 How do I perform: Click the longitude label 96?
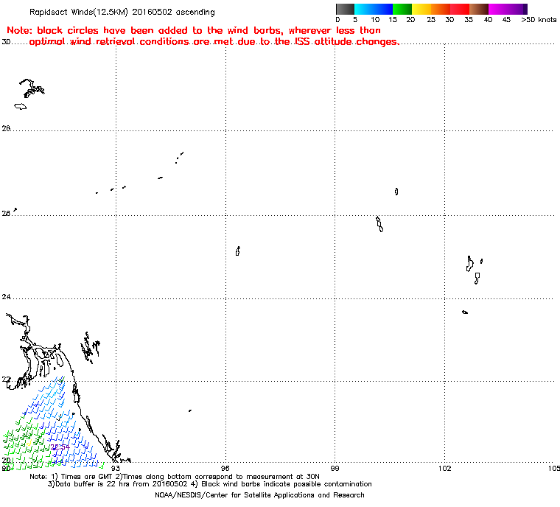click(x=225, y=468)
